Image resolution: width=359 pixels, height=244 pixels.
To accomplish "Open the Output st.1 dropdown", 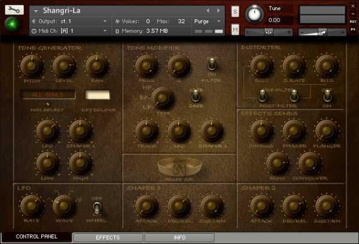I will point(105,22).
